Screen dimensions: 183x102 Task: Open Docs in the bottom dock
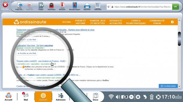(x=95, y=97)
